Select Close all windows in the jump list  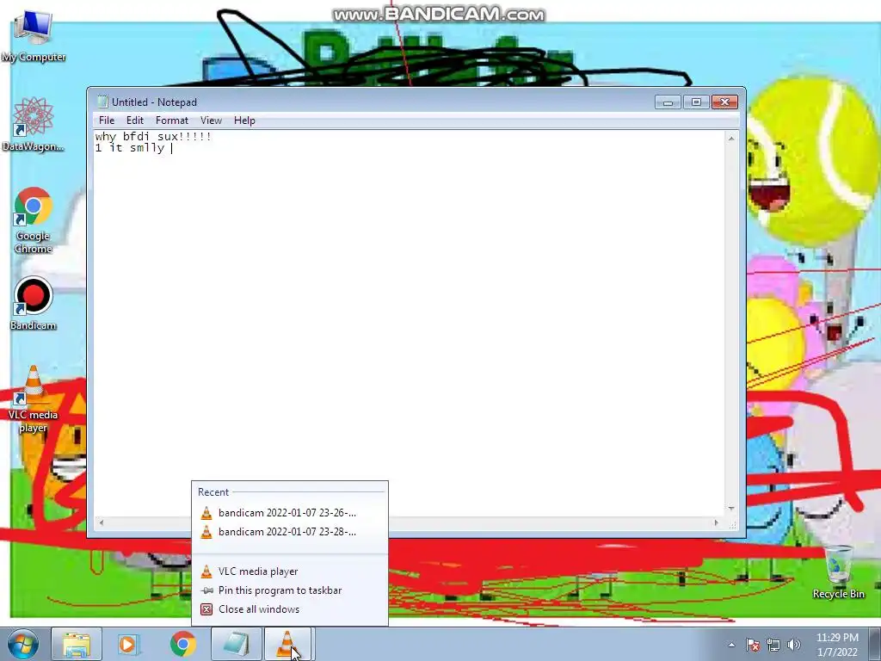pos(289,609)
